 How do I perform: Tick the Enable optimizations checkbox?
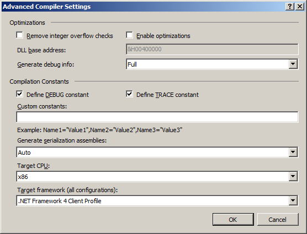(129, 35)
